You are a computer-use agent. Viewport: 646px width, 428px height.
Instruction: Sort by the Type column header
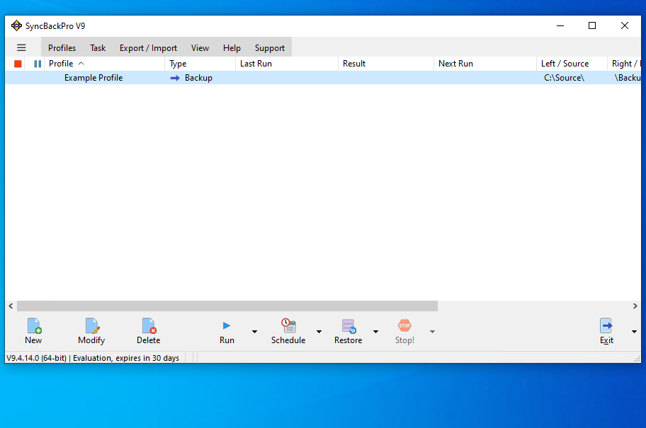point(200,64)
